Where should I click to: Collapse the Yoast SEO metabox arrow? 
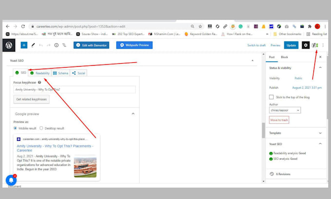(253, 60)
